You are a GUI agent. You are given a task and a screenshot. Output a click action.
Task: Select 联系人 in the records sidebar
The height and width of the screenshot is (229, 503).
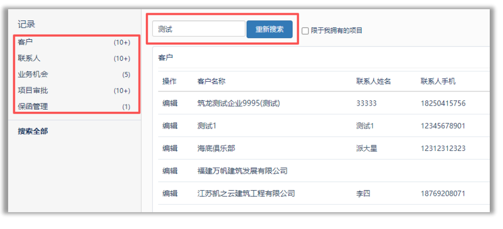tap(29, 58)
